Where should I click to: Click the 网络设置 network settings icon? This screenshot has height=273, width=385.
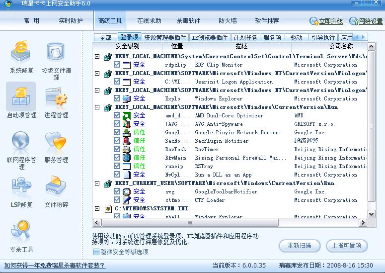[354, 21]
